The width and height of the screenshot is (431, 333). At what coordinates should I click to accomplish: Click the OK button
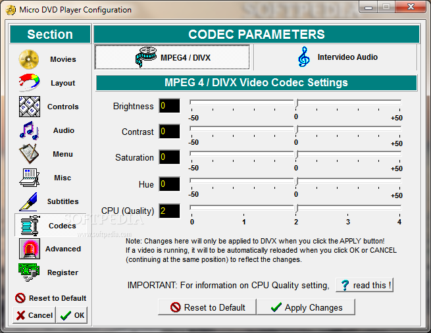(72, 315)
